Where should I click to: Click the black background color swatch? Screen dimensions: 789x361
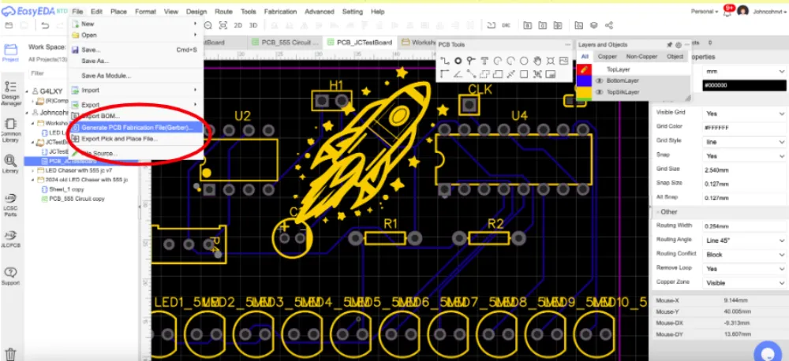743,85
